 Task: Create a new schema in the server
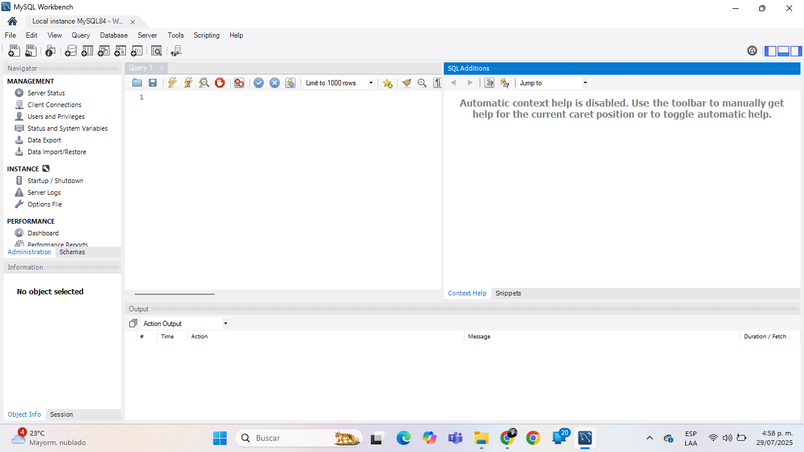click(71, 51)
